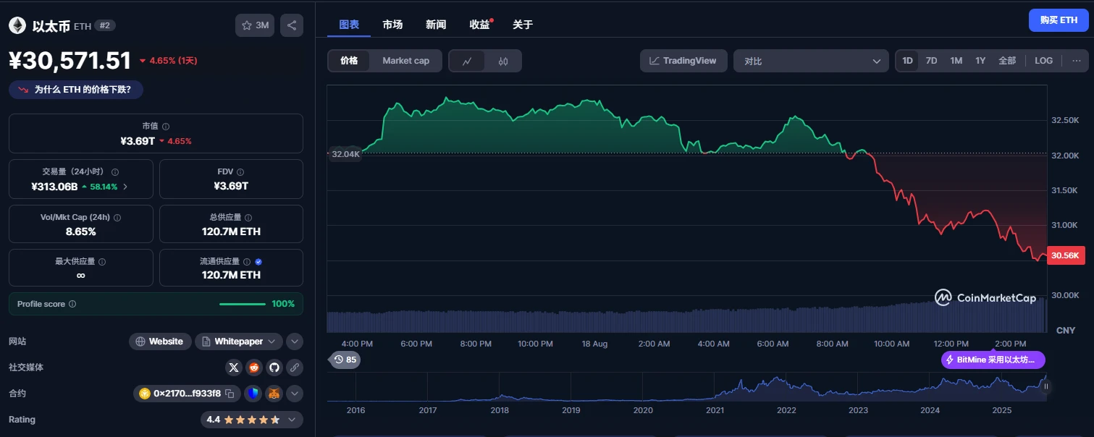The height and width of the screenshot is (437, 1094).
Task: Select the 7D timeframe option
Action: [x=931, y=61]
